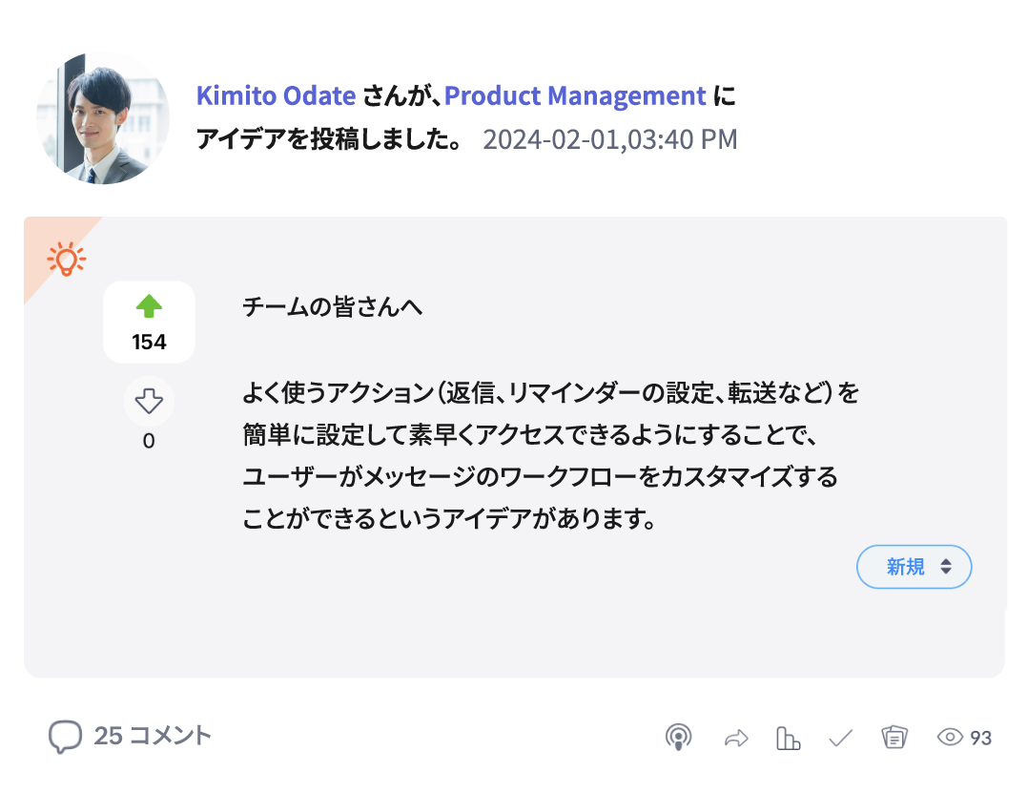Open the Product Management link
Screen dimensions: 1027x793
pyautogui.click(x=573, y=95)
